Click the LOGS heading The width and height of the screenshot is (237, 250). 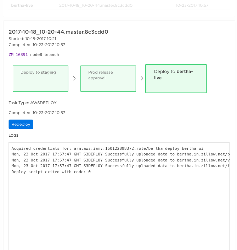(x=13, y=136)
